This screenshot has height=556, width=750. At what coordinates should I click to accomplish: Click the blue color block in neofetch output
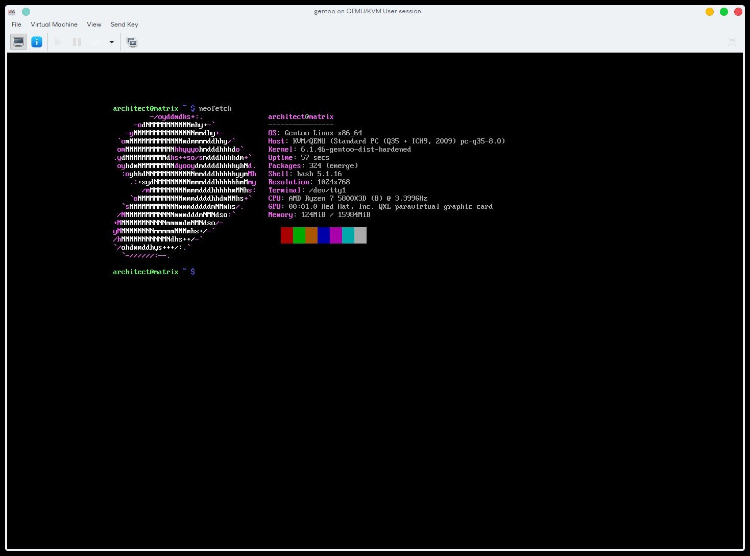point(323,235)
